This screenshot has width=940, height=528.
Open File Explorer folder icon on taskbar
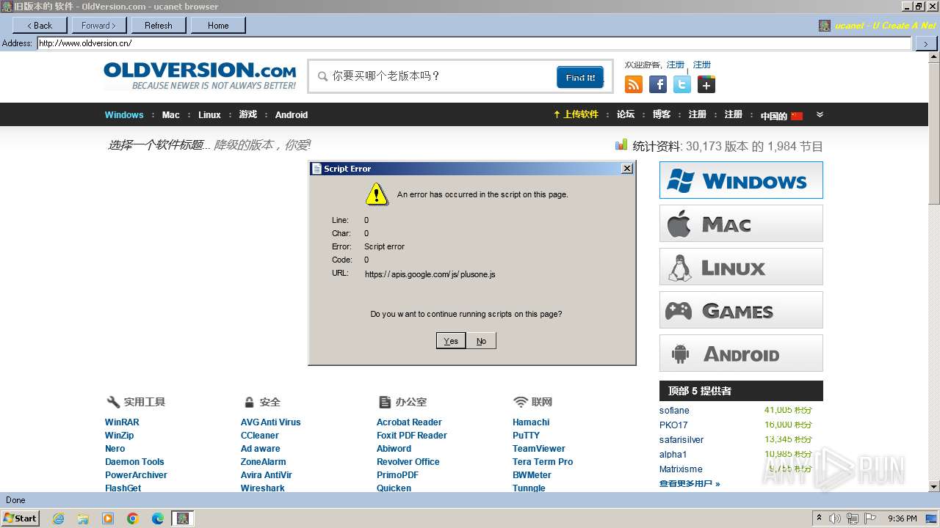[83, 518]
